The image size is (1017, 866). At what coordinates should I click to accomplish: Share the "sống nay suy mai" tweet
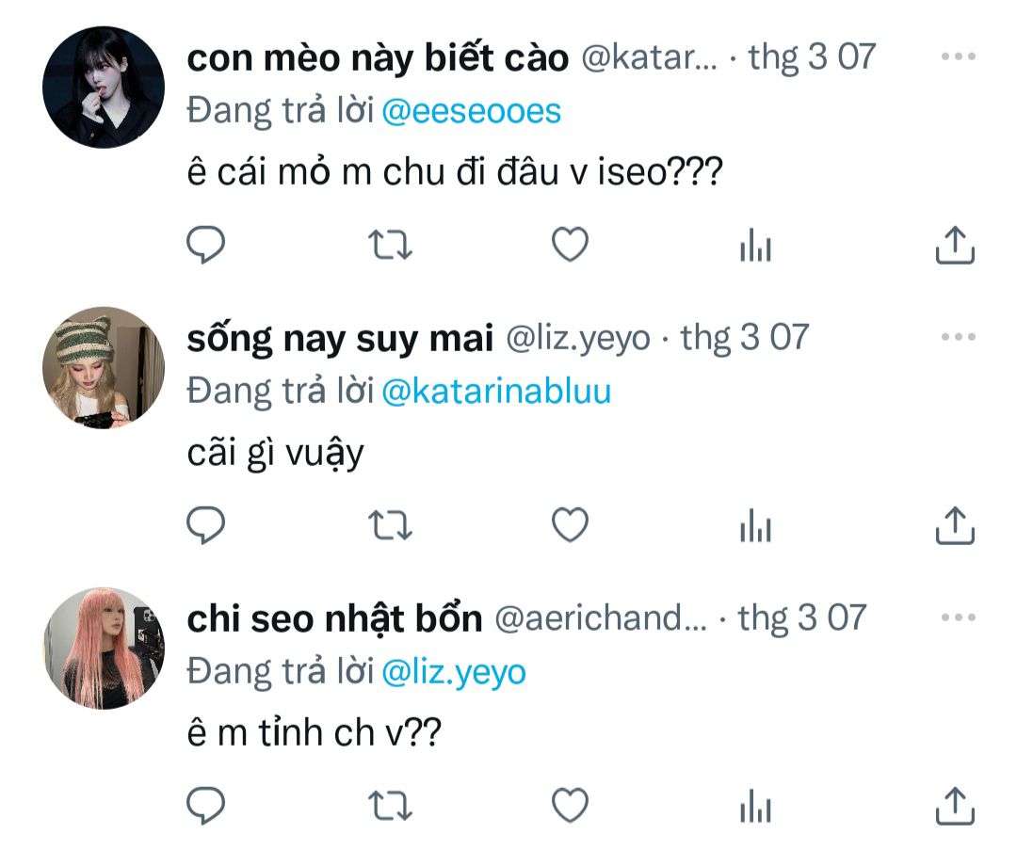(x=954, y=525)
